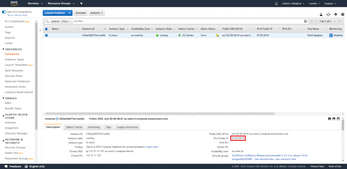Open table settings gear icon
The image size is (347, 169).
tap(336, 14)
